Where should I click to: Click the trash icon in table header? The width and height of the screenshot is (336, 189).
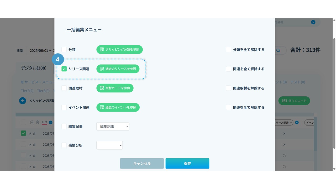pos(38,122)
